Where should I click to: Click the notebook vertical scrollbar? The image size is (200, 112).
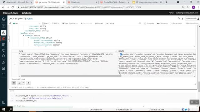199,86
